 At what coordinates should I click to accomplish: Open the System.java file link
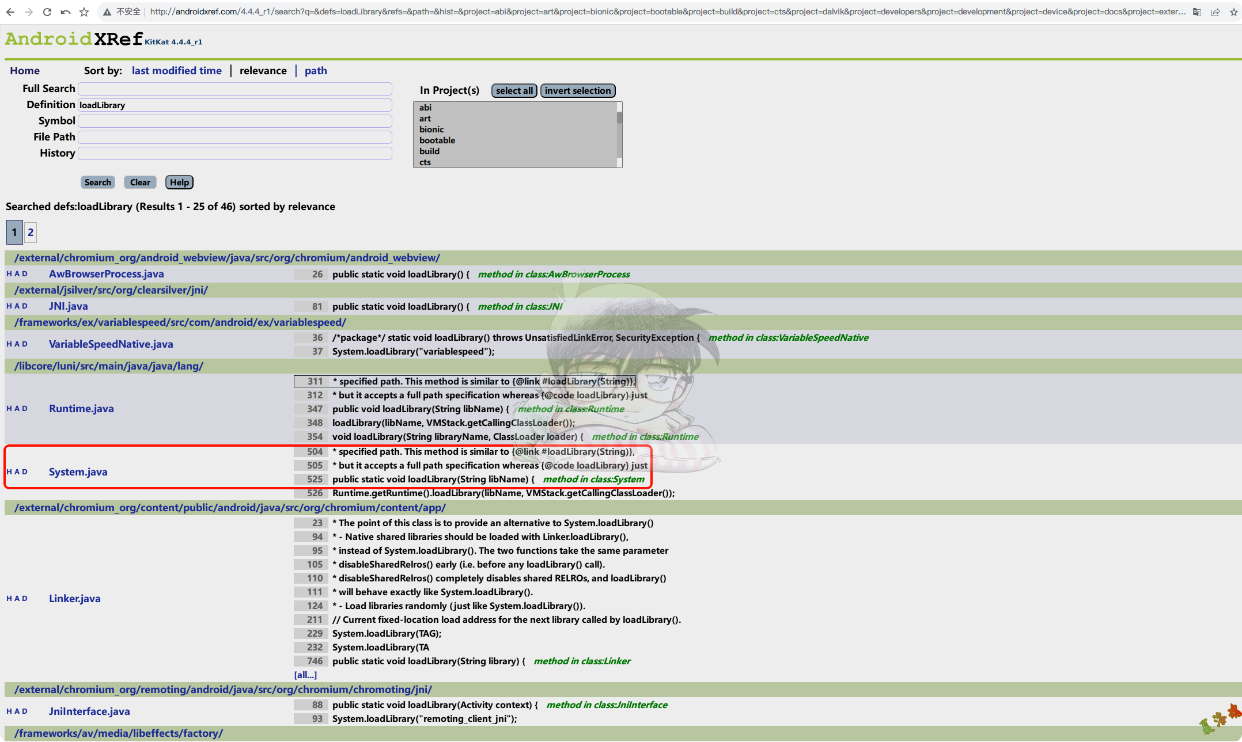pos(78,472)
